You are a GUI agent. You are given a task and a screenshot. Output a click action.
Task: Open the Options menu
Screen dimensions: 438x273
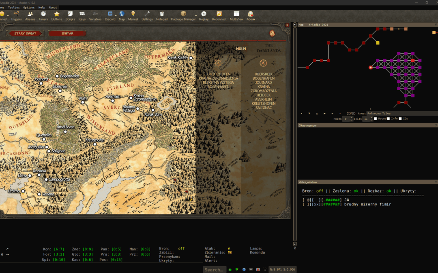pos(29,8)
